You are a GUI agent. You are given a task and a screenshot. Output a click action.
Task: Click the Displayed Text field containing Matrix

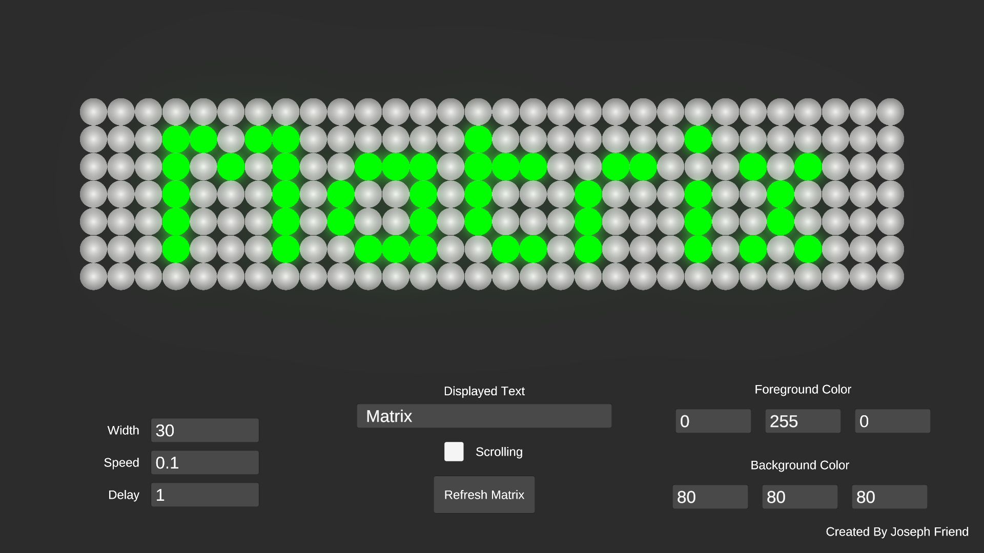pyautogui.click(x=484, y=416)
